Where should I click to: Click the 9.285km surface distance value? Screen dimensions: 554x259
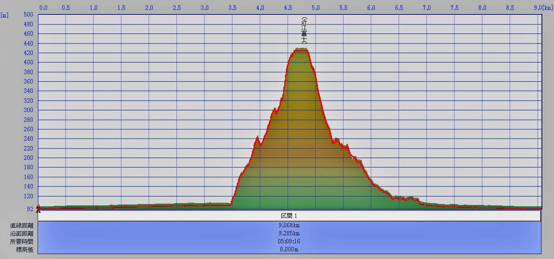pos(289,234)
